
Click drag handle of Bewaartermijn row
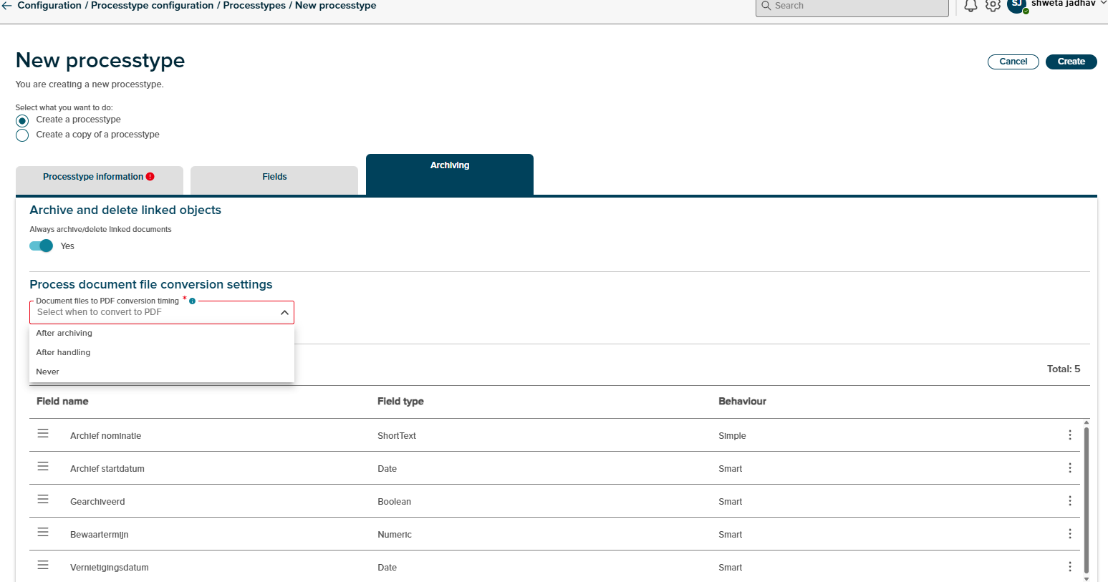43,533
